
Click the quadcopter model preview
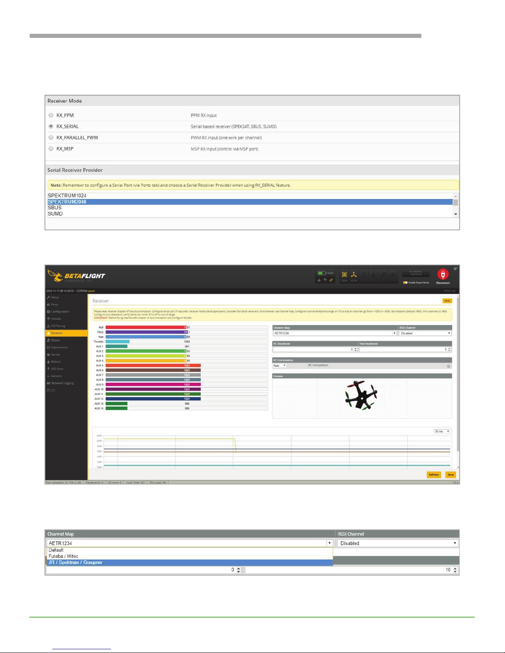[361, 395]
